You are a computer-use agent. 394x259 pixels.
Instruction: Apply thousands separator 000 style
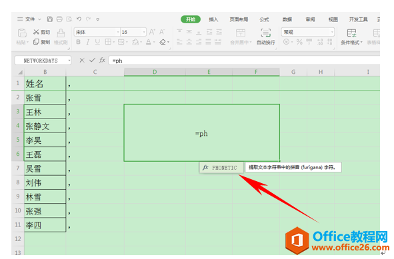coord(309,42)
